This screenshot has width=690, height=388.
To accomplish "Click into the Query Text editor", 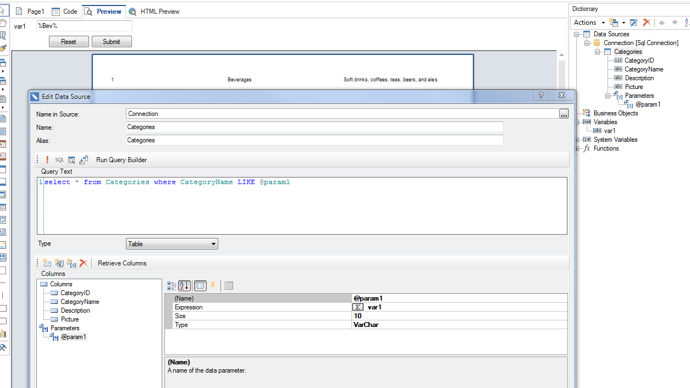I will pyautogui.click(x=302, y=206).
